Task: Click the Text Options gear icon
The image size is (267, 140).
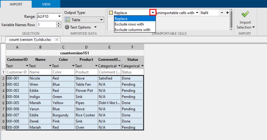Action: click(67, 27)
